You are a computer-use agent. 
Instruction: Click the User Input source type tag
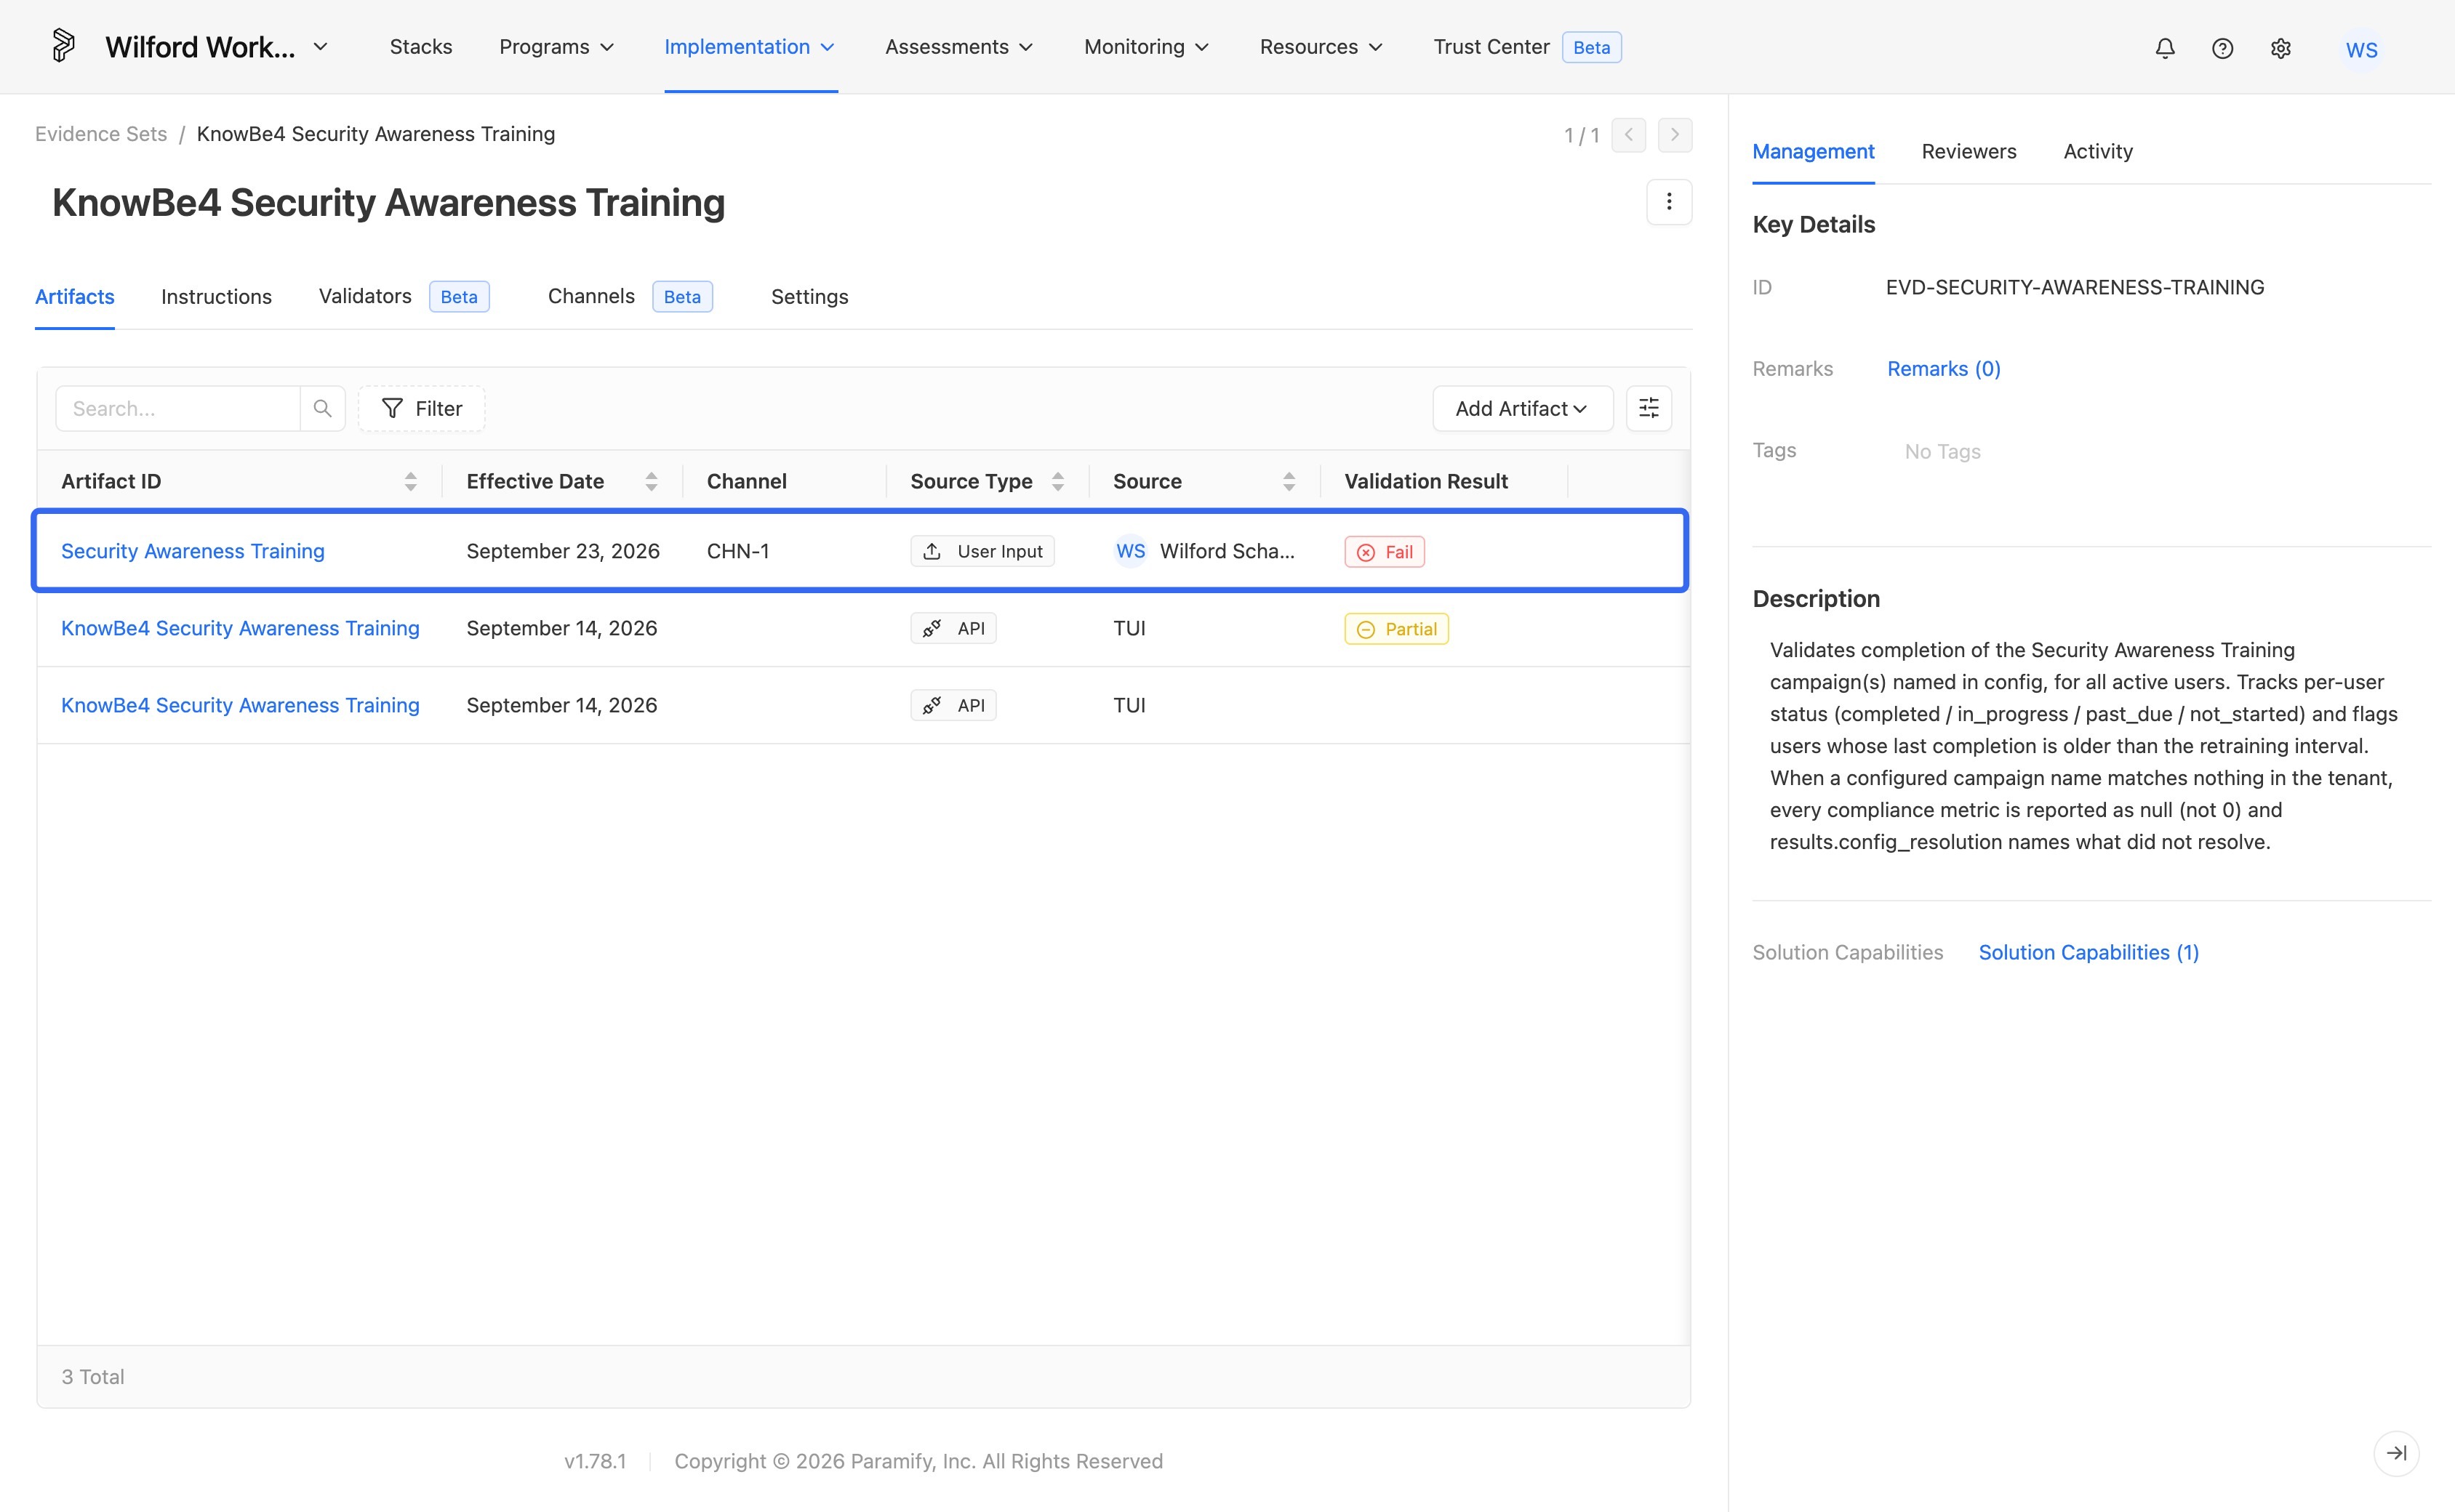point(982,551)
